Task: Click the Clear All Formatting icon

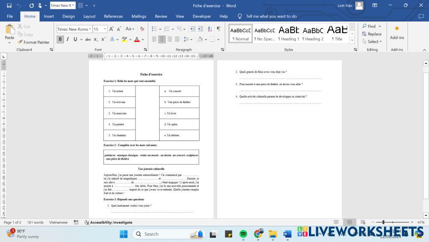Action: tap(142, 29)
